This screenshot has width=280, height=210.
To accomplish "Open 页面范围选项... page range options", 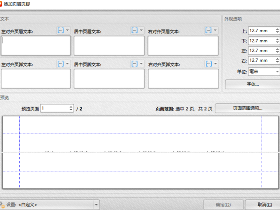I will click(x=247, y=108).
